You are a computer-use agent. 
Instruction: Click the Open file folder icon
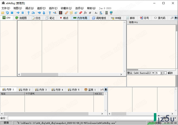click(x=3, y=13)
